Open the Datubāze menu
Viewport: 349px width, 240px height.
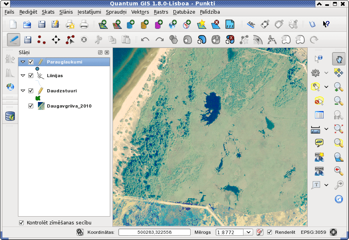tap(184, 12)
